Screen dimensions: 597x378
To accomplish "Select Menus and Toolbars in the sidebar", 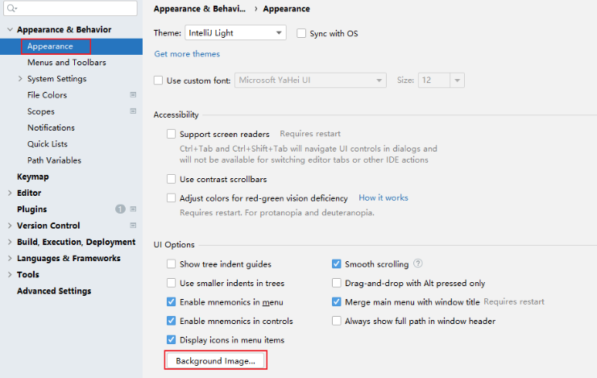I will click(x=67, y=62).
